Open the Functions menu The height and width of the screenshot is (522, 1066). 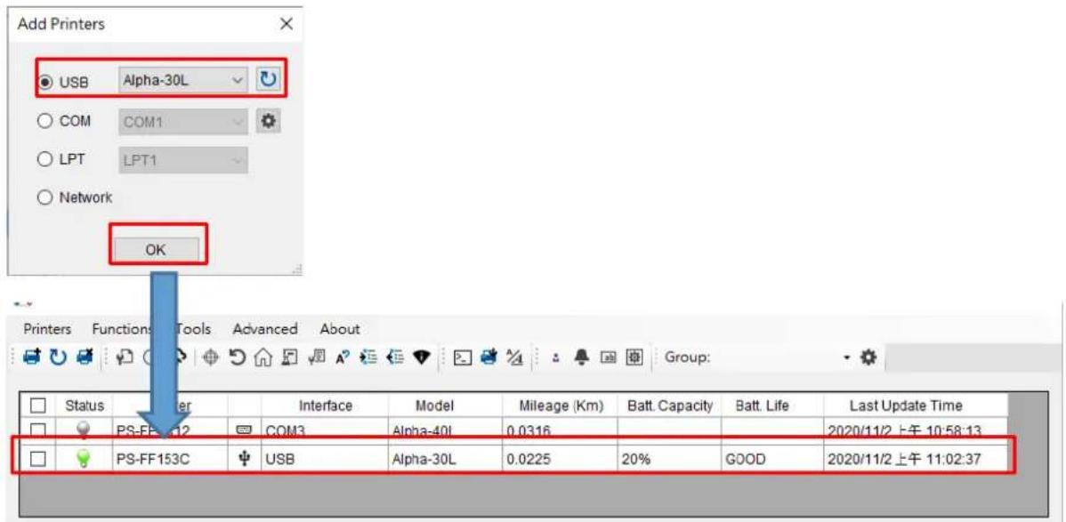(122, 329)
